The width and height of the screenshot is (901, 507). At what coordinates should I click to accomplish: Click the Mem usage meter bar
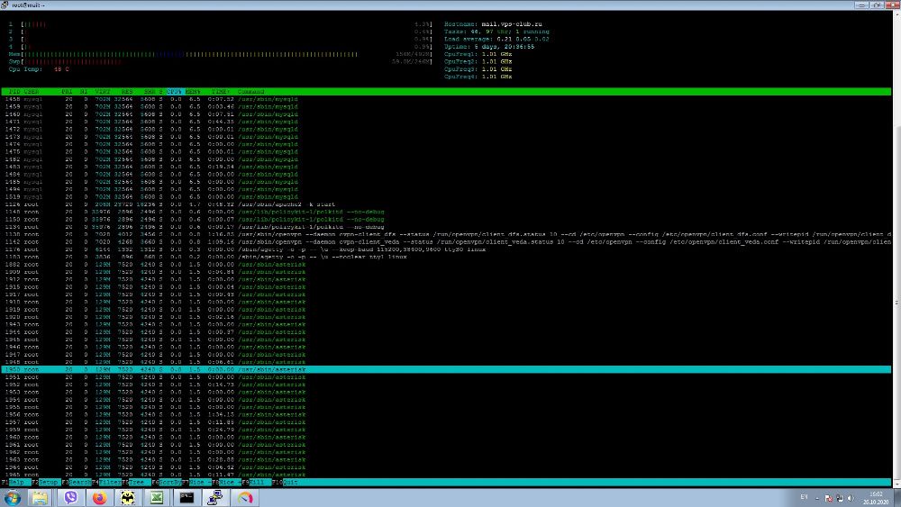(x=220, y=54)
